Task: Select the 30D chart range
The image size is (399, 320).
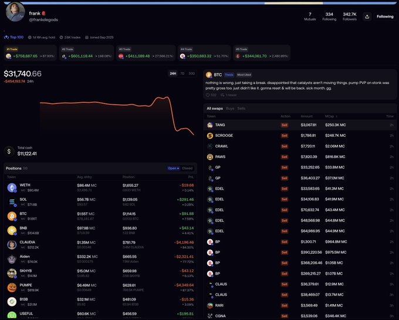Action: pyautogui.click(x=191, y=73)
